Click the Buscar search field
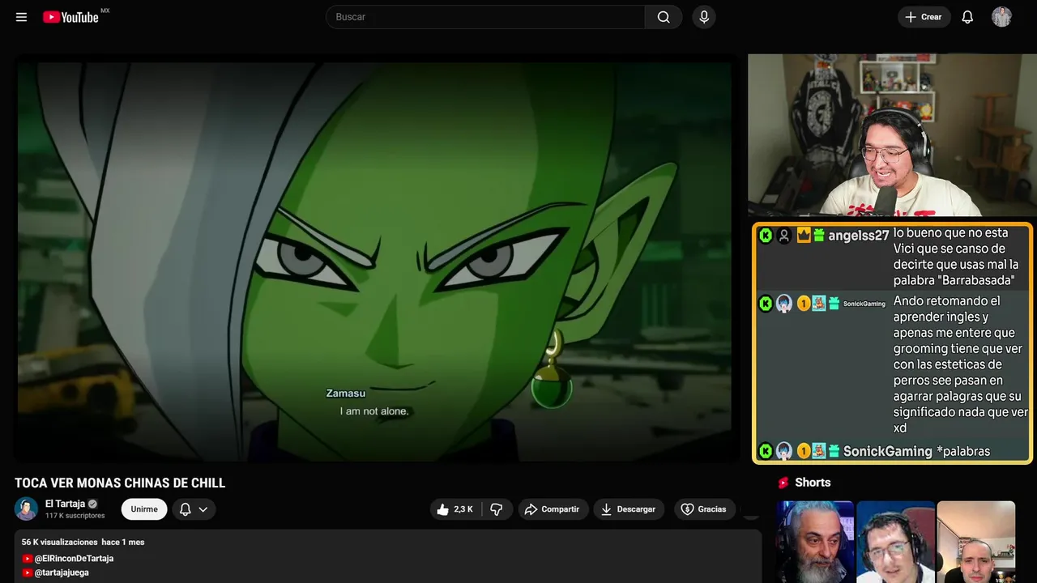The height and width of the screenshot is (583, 1037). point(485,17)
